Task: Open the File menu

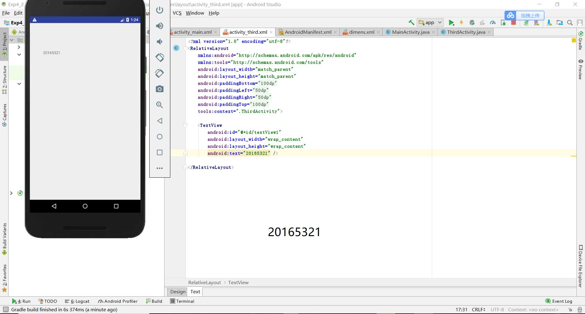Action: click(x=6, y=13)
